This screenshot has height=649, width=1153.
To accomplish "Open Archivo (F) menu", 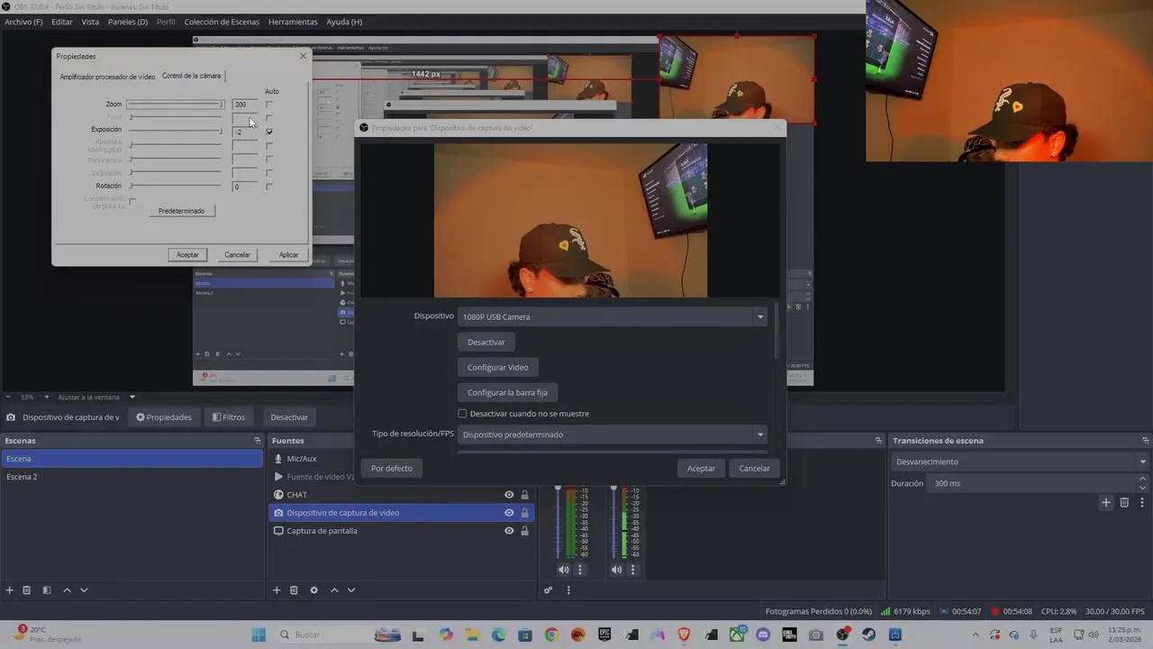I will coord(23,22).
